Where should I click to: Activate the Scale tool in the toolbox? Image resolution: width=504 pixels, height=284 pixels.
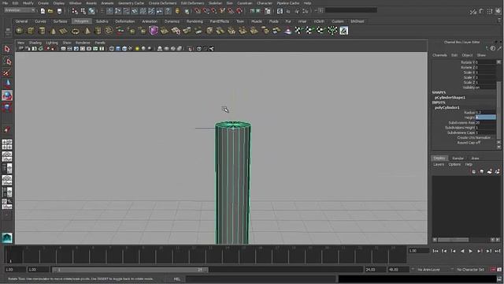coord(7,107)
